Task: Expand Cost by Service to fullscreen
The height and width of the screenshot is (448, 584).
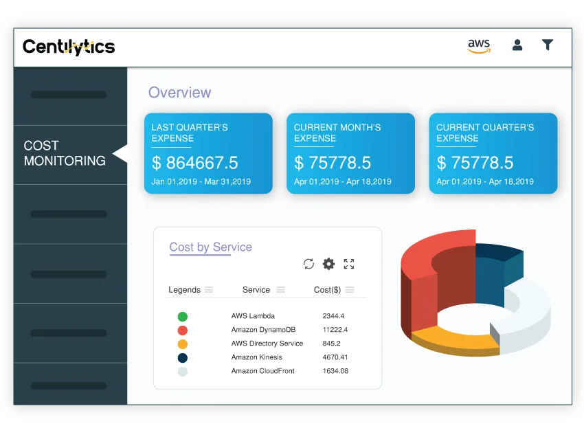Action: point(349,264)
